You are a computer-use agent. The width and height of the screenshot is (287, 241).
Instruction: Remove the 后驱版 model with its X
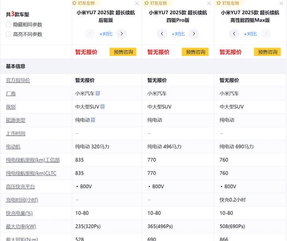click(x=137, y=3)
